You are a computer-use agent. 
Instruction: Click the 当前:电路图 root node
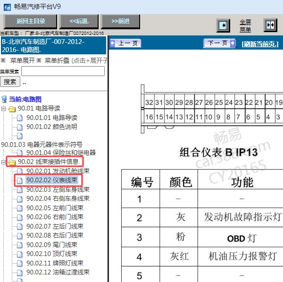[x=25, y=99]
